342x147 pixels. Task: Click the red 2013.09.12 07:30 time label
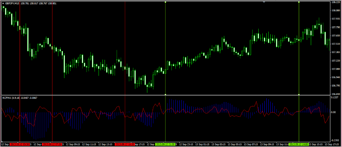coord(52,144)
